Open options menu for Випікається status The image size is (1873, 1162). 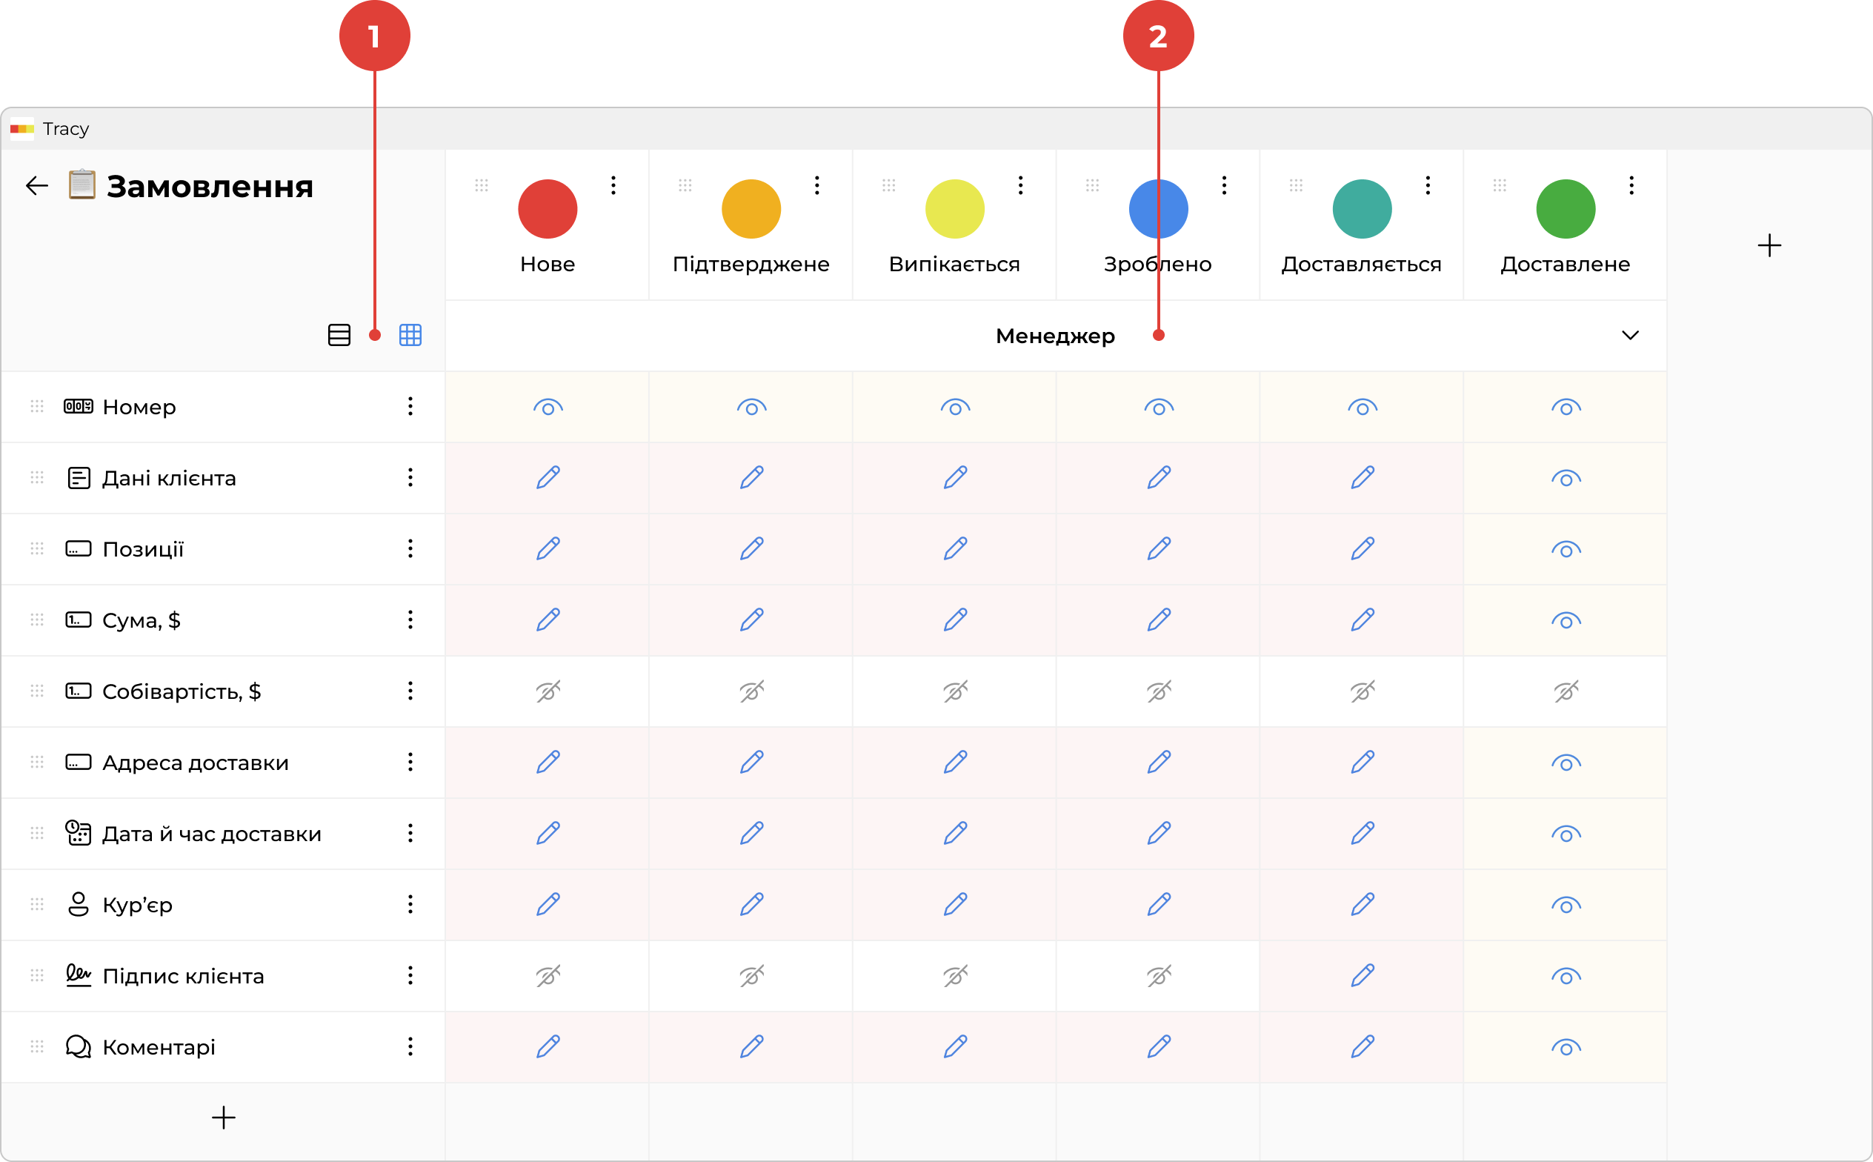(1020, 185)
